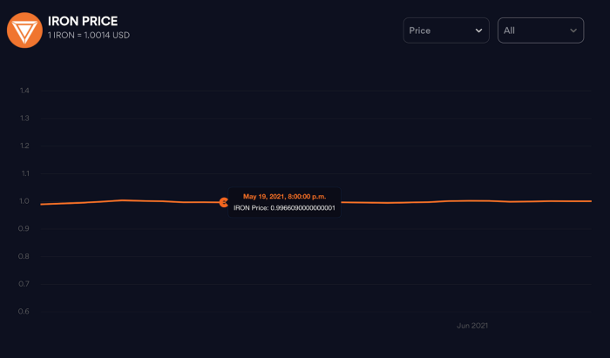Click the 0.9 y-axis label
Image resolution: width=610 pixels, height=358 pixels.
click(24, 228)
